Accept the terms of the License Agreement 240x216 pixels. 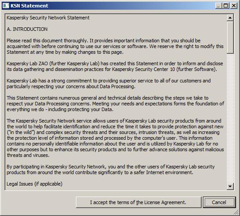point(139,202)
